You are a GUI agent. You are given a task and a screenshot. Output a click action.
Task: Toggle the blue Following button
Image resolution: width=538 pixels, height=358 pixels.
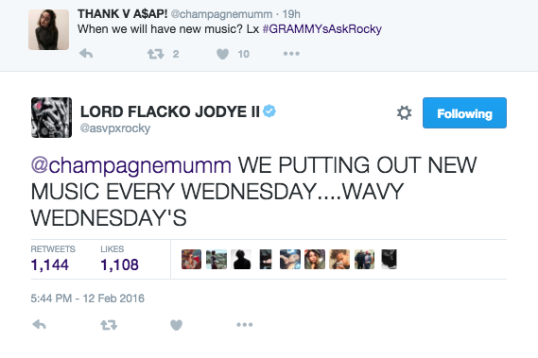point(464,112)
